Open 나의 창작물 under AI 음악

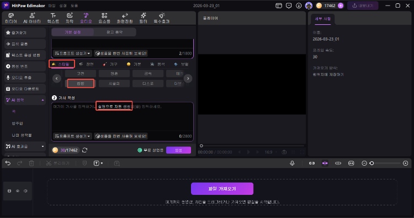pos(22,135)
